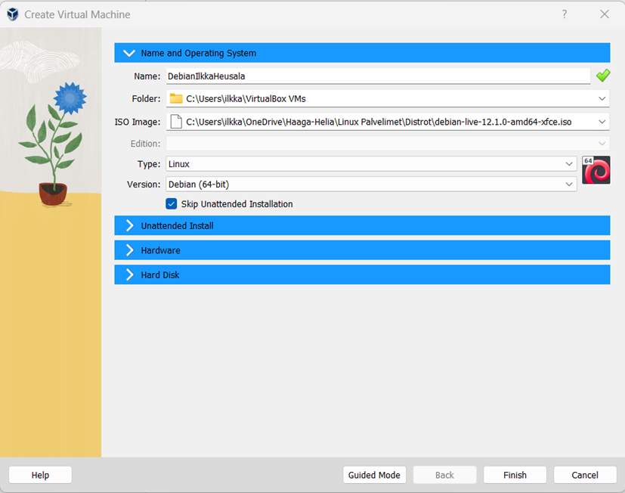Open the Folder location dropdown
Image resolution: width=625 pixels, height=493 pixels.
pos(602,98)
